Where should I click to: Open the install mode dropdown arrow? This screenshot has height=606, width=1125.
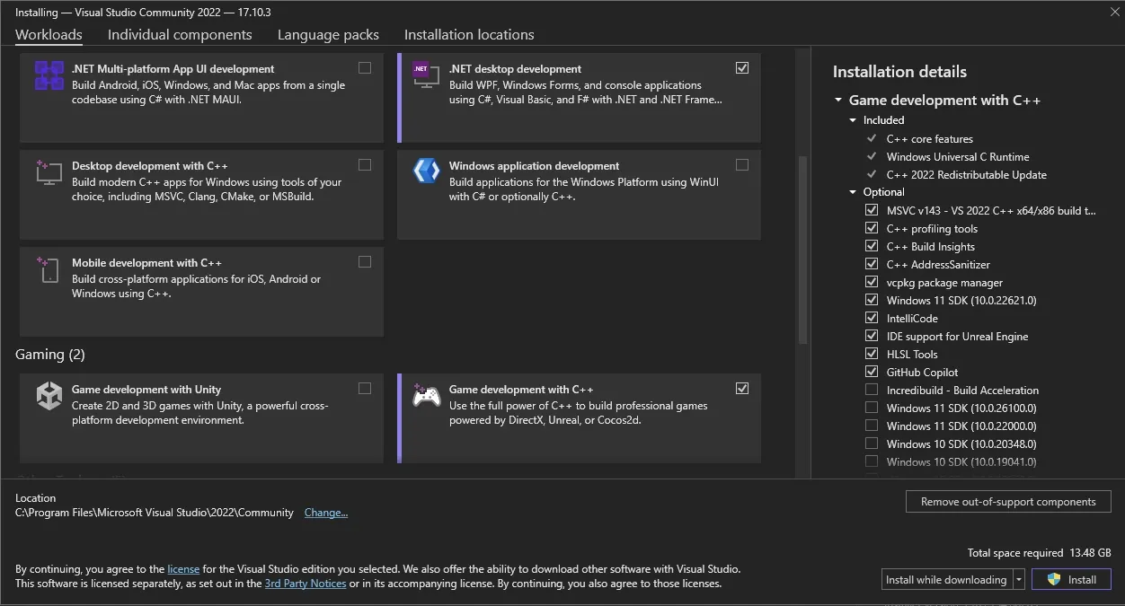tap(1019, 579)
